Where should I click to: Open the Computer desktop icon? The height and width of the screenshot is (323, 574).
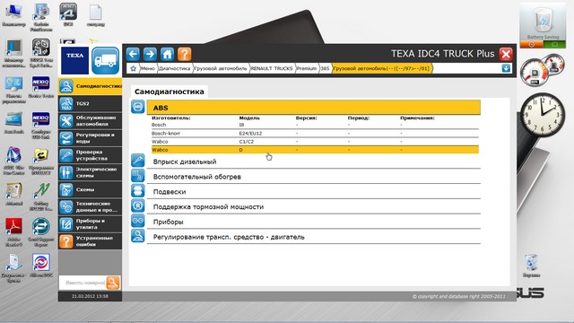(13, 14)
